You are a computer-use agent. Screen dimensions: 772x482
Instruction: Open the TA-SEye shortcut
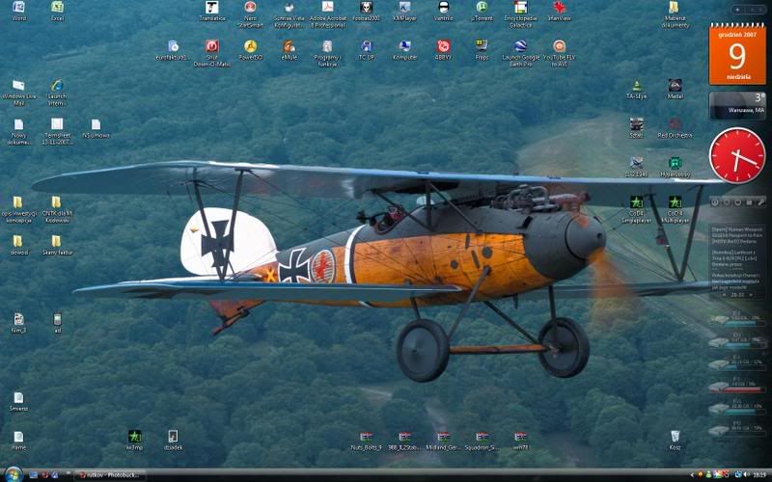(x=636, y=89)
